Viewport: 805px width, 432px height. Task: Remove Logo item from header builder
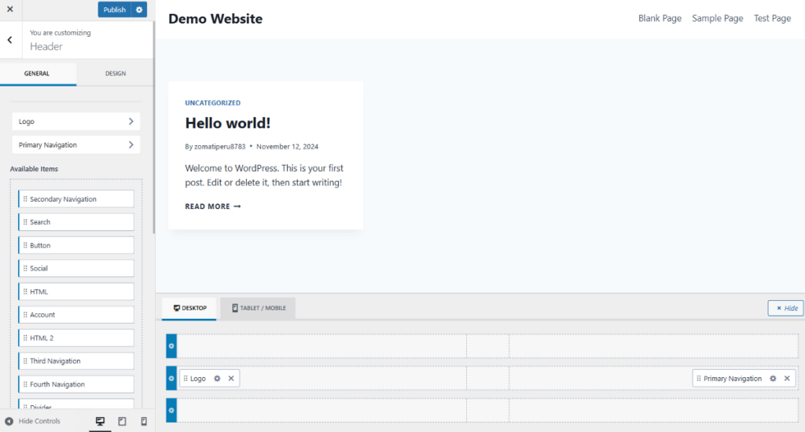pos(231,379)
